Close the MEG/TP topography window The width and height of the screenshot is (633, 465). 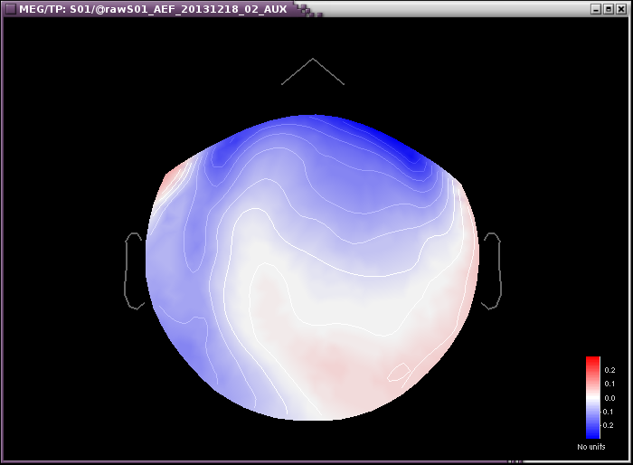pyautogui.click(x=621, y=9)
